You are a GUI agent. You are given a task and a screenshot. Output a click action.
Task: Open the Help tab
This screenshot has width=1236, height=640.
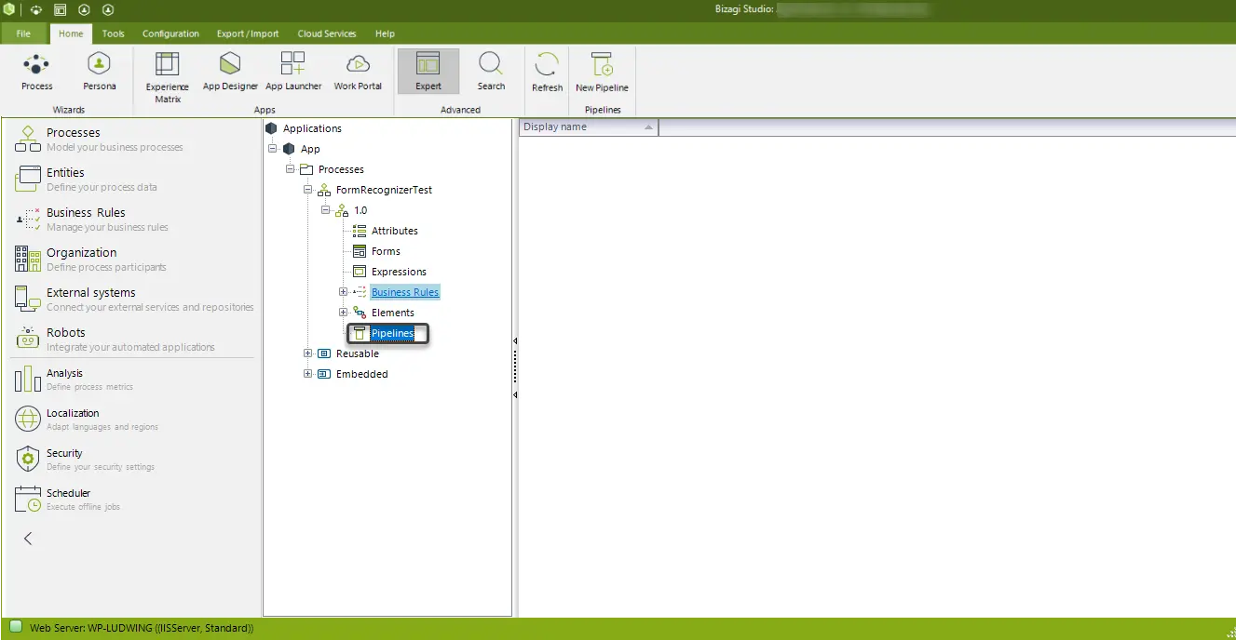385,33
